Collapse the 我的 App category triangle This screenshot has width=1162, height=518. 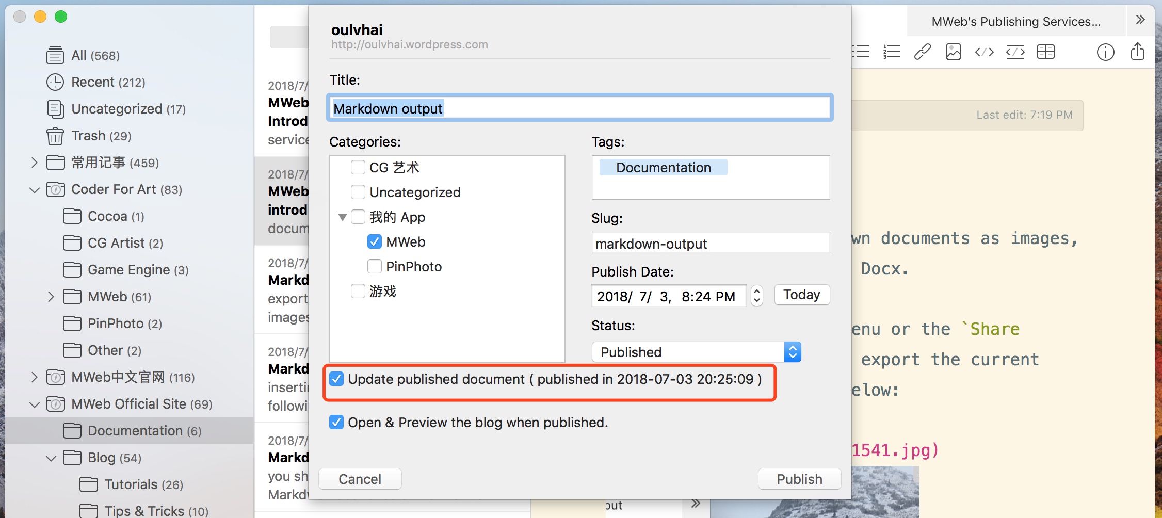342,217
